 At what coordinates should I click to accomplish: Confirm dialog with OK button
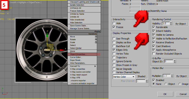point(165,94)
